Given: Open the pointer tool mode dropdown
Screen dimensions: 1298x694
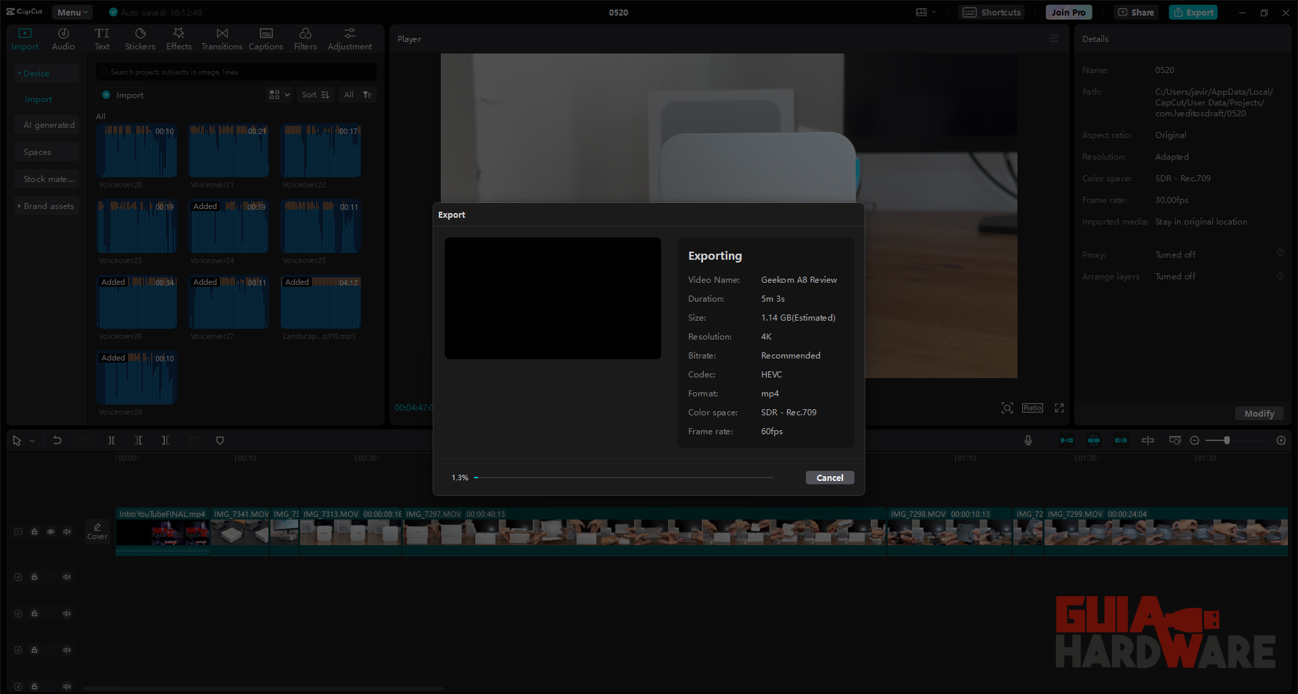Looking at the screenshot, I should pos(32,440).
